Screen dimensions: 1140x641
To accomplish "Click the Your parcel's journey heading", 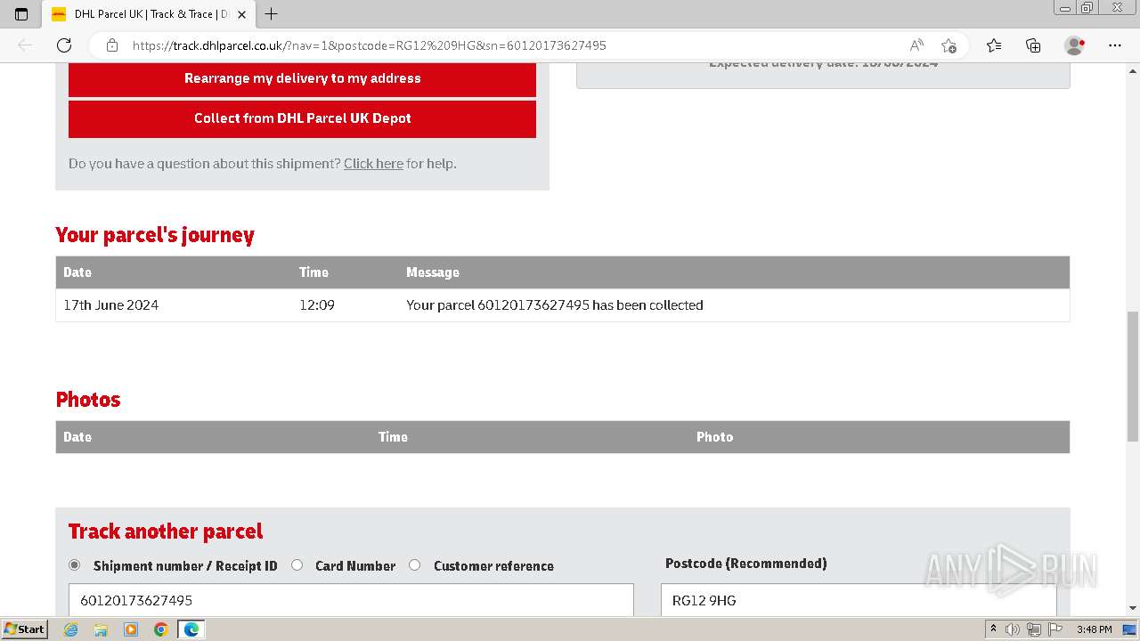I will pyautogui.click(x=155, y=235).
